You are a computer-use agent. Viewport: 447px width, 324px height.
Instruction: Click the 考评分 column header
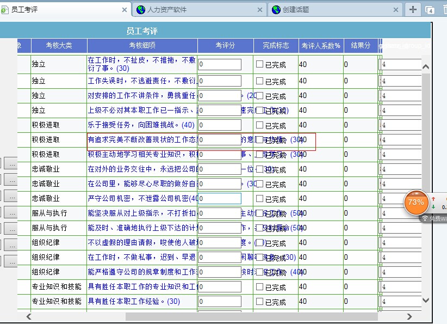[x=225, y=46]
